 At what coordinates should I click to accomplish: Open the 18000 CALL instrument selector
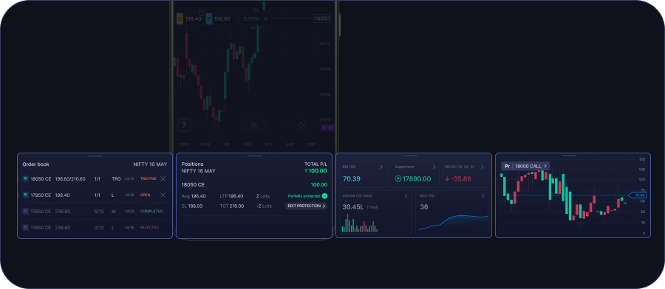point(525,167)
